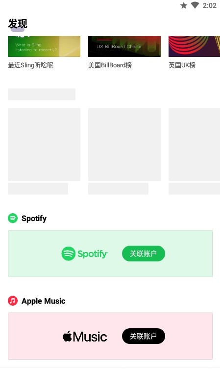The width and height of the screenshot is (220, 369).
Task: Tap the Apple Music section heading text
Action: (x=44, y=301)
